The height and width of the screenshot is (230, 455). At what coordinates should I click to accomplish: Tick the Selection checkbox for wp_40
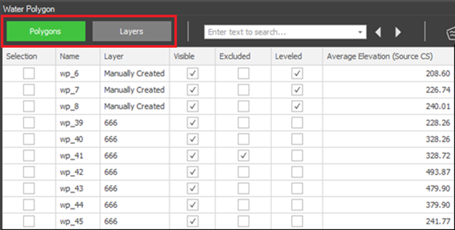29,139
